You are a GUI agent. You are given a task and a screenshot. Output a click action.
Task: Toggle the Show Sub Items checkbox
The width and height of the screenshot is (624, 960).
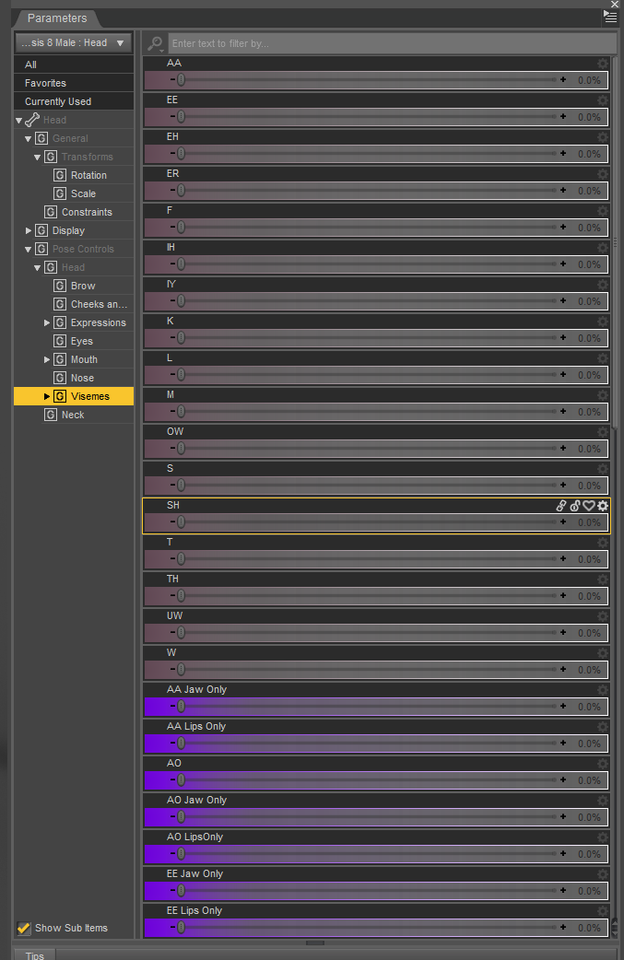(24, 928)
